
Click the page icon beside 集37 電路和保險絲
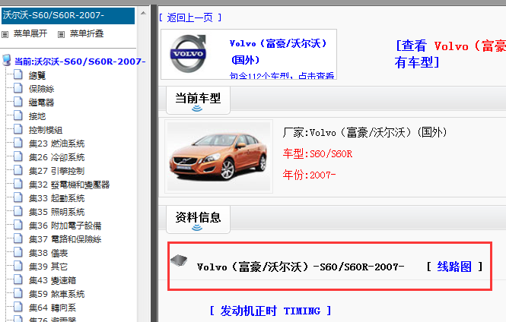point(18,238)
